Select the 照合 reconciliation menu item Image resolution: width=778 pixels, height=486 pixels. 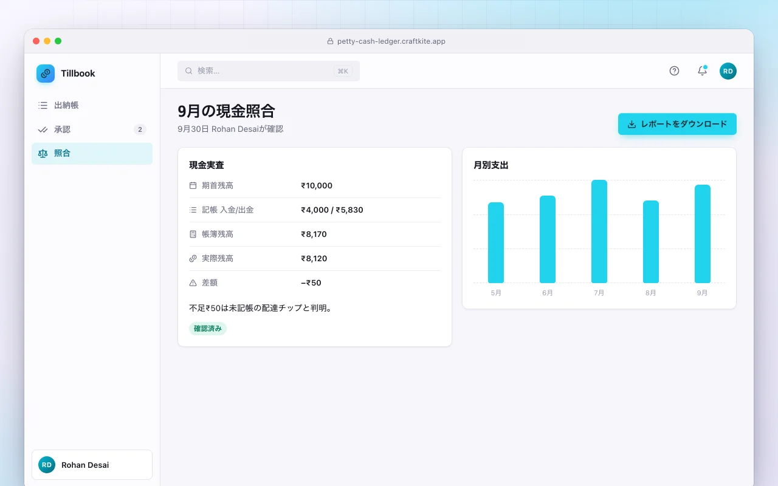click(92, 154)
